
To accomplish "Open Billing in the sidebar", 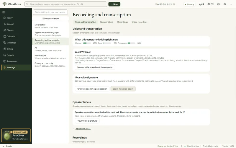I will click(16, 49).
